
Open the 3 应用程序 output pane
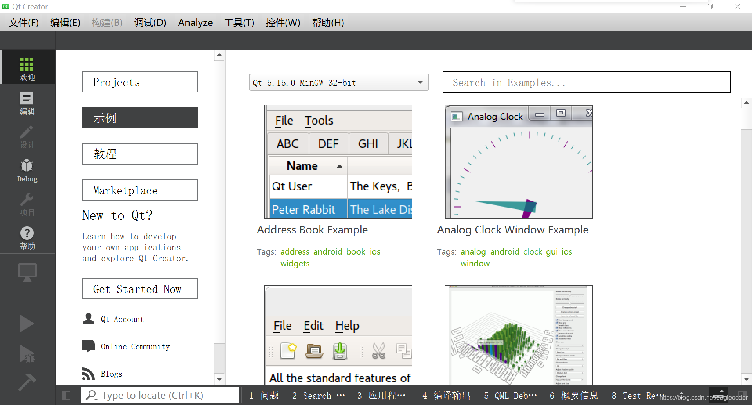click(x=381, y=396)
